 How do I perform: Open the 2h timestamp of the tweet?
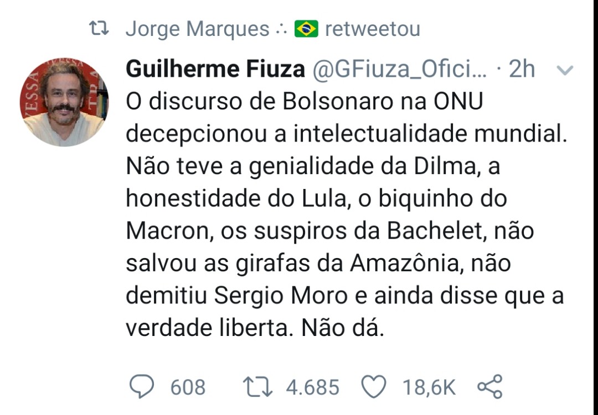[522, 69]
